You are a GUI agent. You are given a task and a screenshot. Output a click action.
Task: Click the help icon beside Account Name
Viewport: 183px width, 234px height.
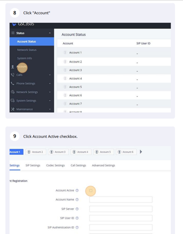(77, 200)
